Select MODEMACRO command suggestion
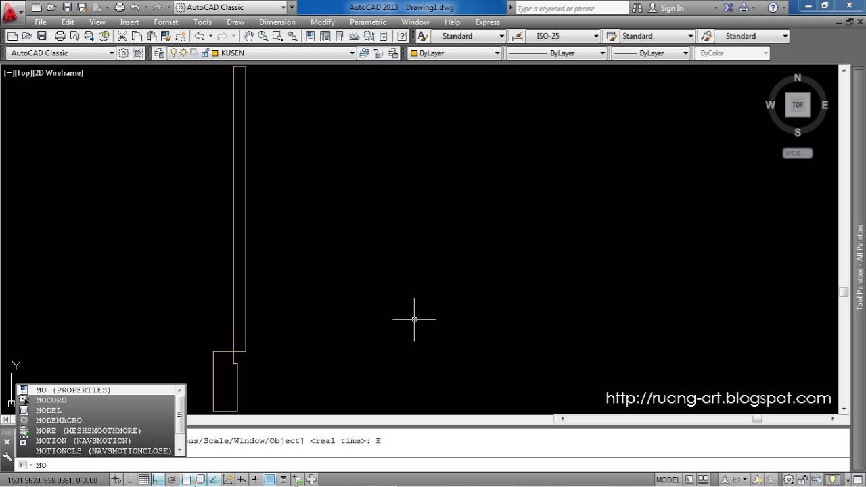 tap(96, 420)
